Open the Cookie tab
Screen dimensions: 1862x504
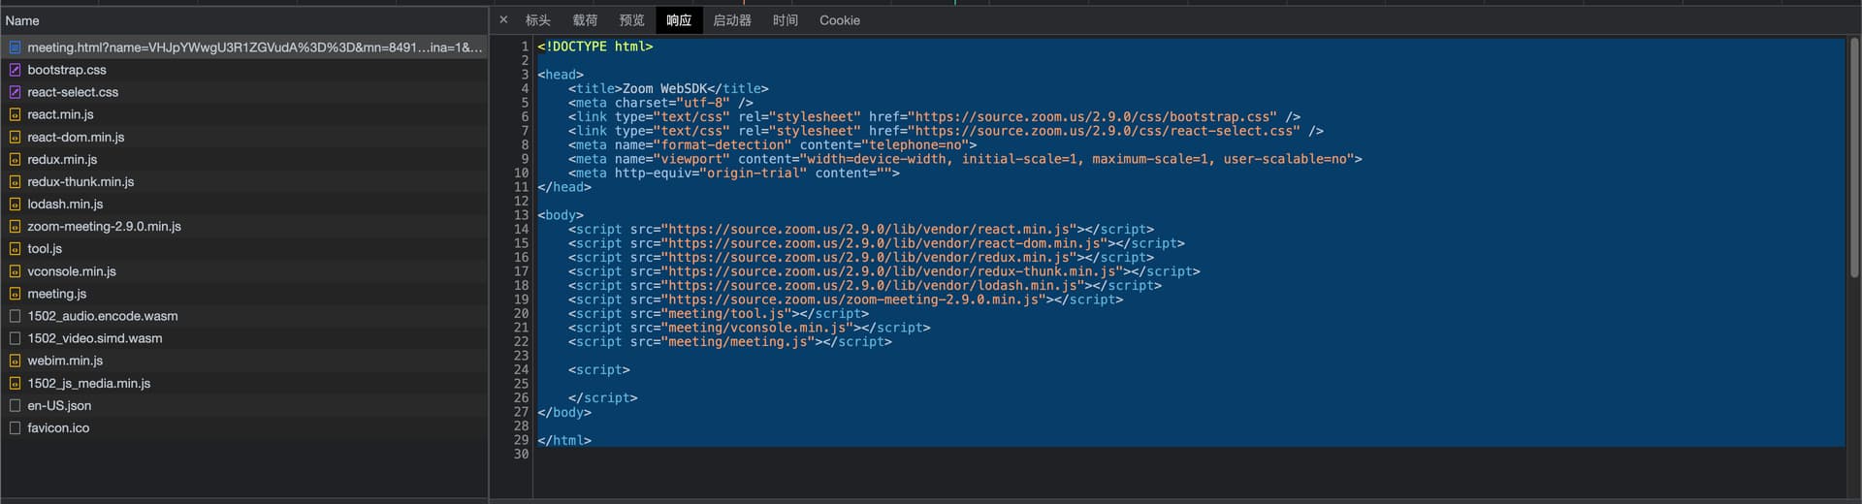[840, 19]
